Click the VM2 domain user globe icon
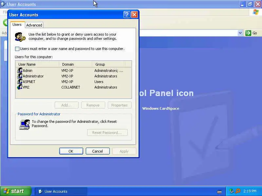The image size is (262, 196). 20,87
